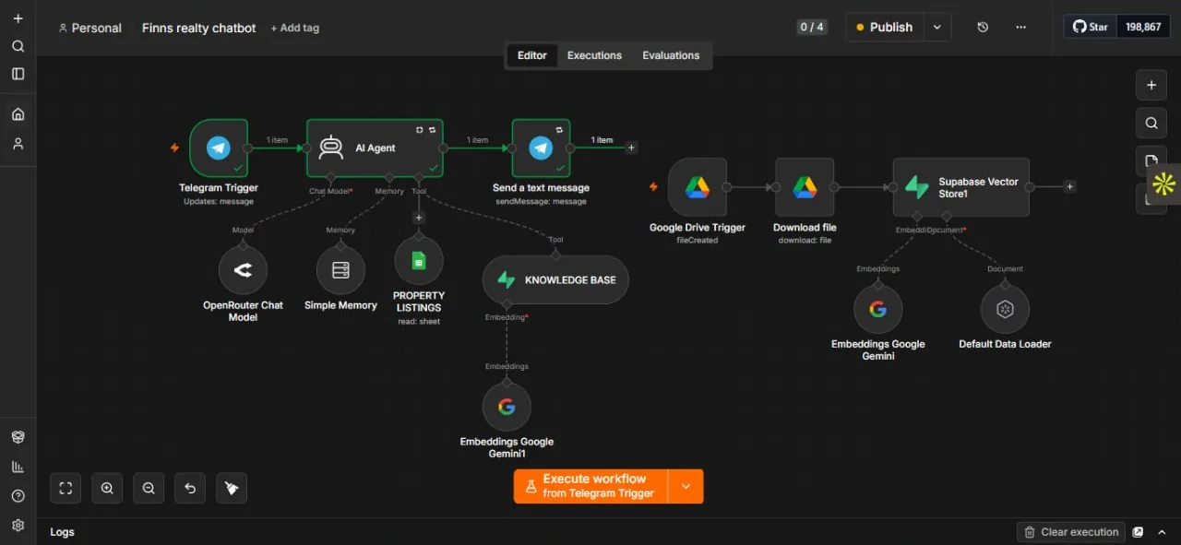Screen dimensions: 1181x545
Task: Click the Supabase Document connector diamond
Action: pos(947,217)
